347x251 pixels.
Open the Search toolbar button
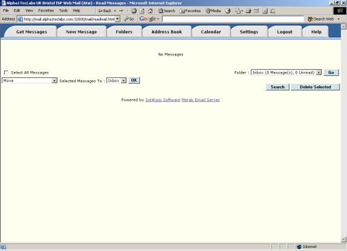167,11
